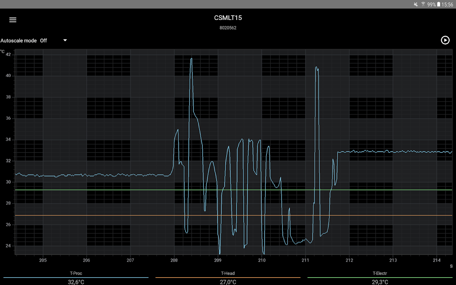
Task: Click the 36 label on temperature axis
Action: click(8, 118)
